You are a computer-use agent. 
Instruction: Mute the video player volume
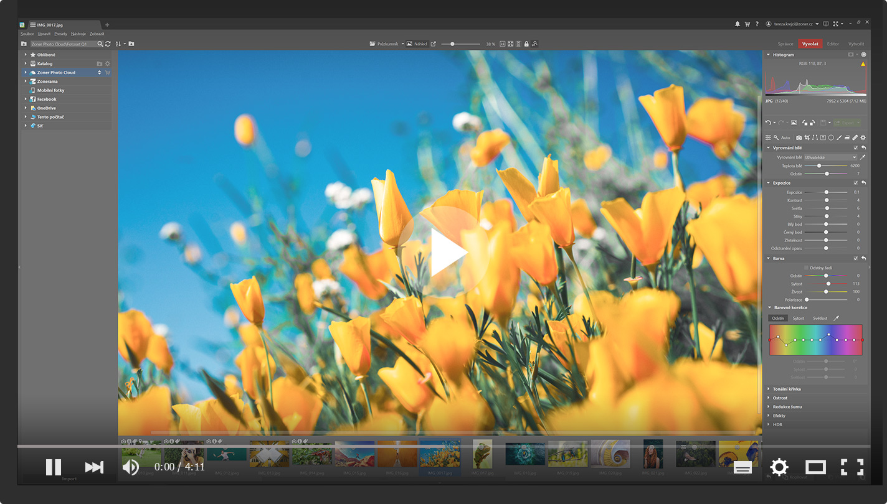[131, 467]
